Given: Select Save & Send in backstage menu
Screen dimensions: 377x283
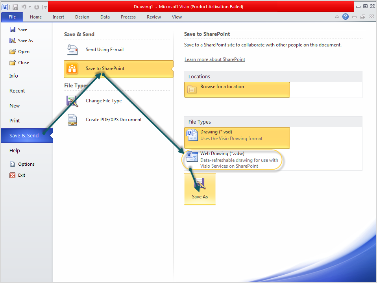Looking at the screenshot, I should tap(27, 136).
